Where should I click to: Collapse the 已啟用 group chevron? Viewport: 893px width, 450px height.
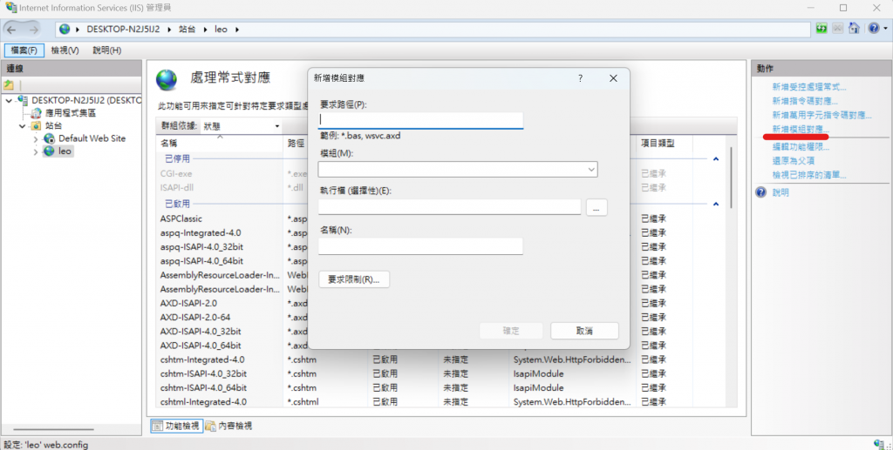click(x=716, y=204)
